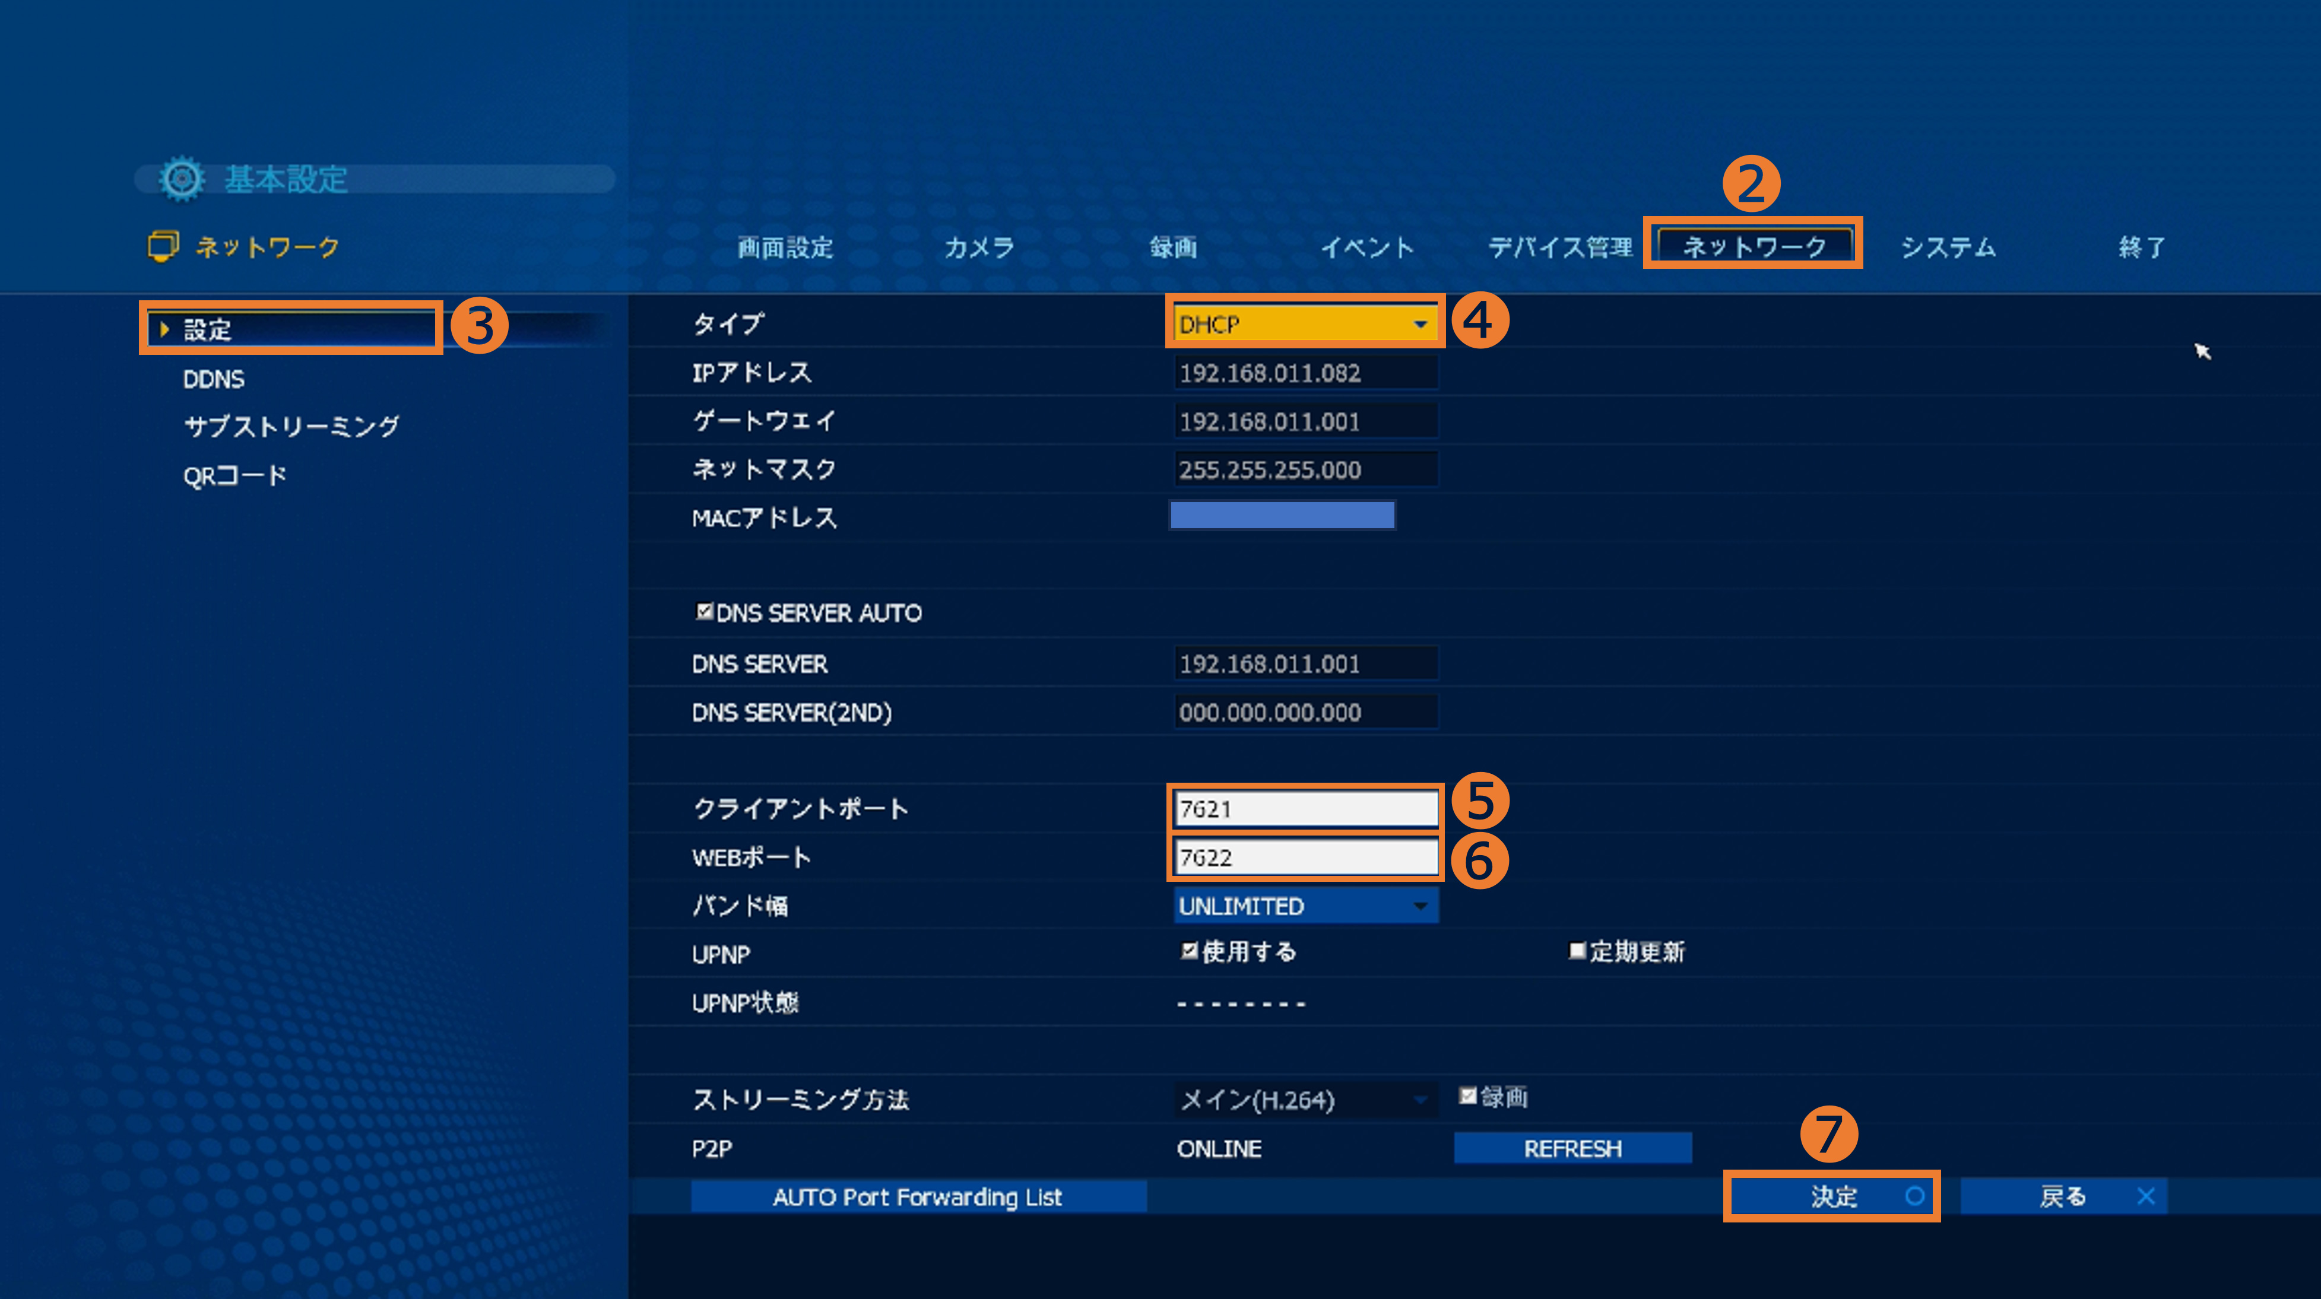Toggle the UPNP 使用する checkbox
Image resolution: width=2321 pixels, height=1299 pixels.
tap(1188, 951)
